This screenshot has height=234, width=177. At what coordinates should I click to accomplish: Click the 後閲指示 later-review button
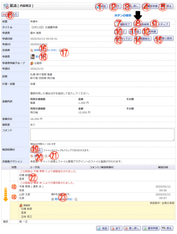(142, 38)
